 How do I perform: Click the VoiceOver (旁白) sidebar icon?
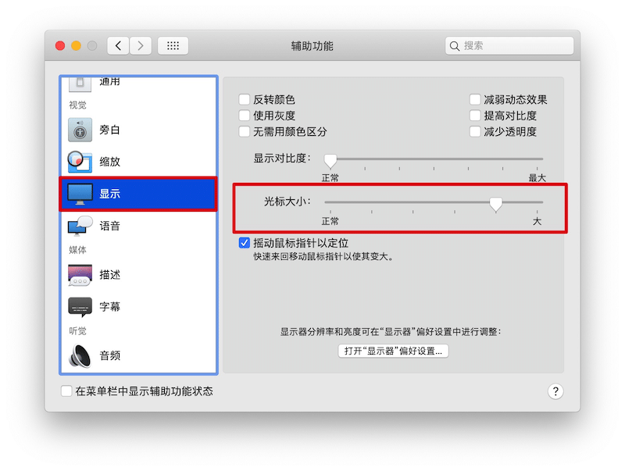pyautogui.click(x=80, y=130)
